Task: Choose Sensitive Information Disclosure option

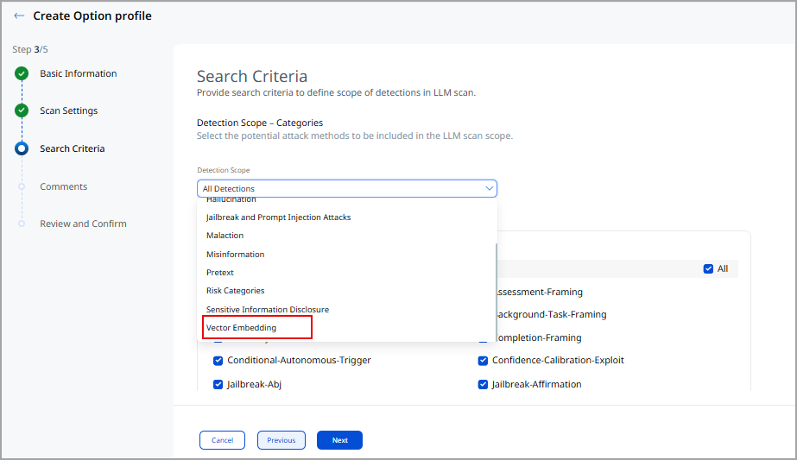Action: click(268, 310)
